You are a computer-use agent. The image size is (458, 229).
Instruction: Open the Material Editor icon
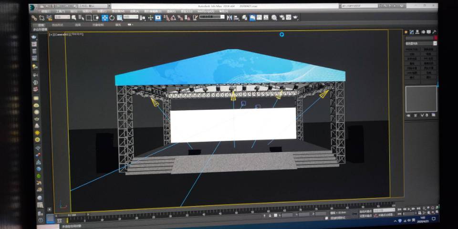pos(274,18)
